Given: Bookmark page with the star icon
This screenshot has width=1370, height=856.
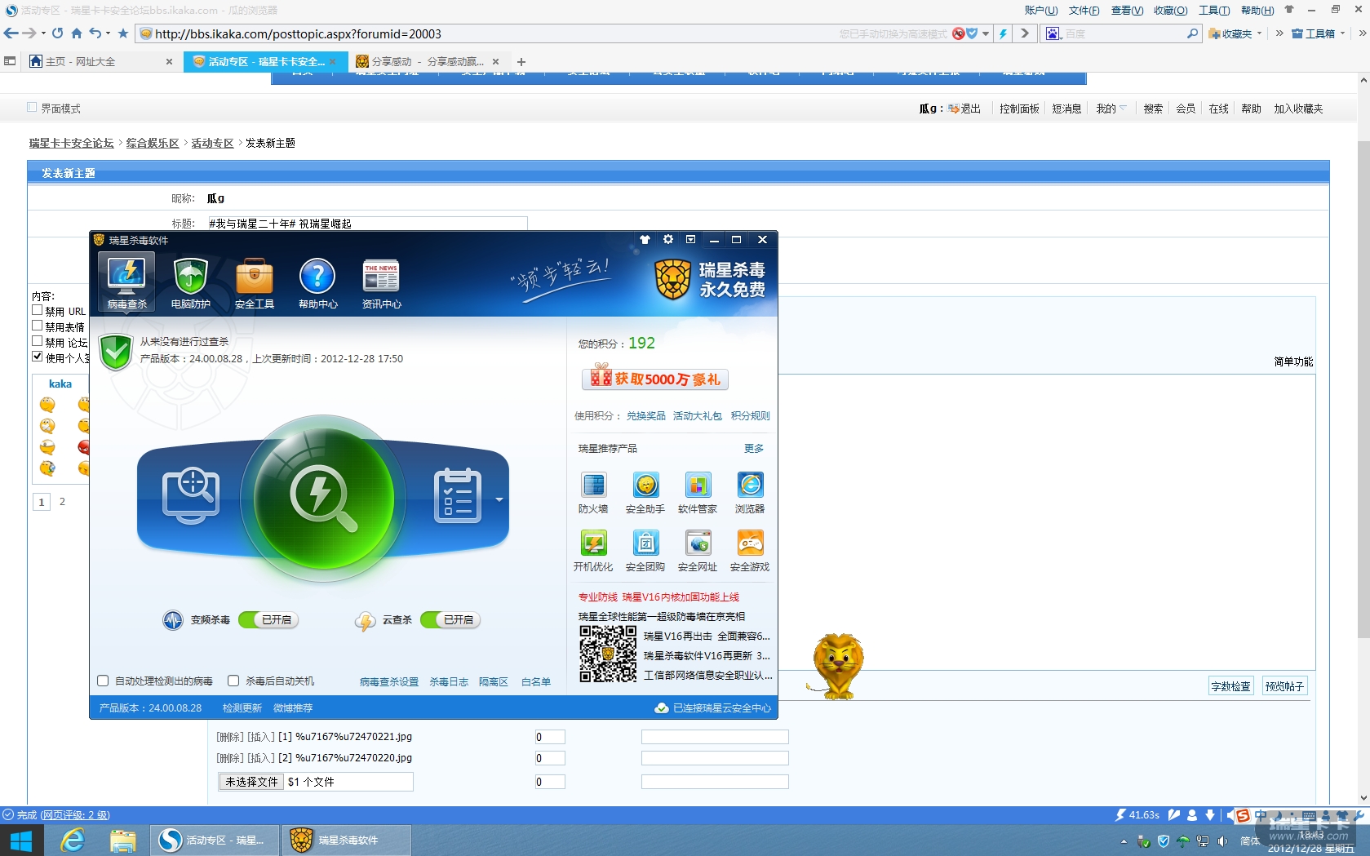Looking at the screenshot, I should (x=123, y=33).
